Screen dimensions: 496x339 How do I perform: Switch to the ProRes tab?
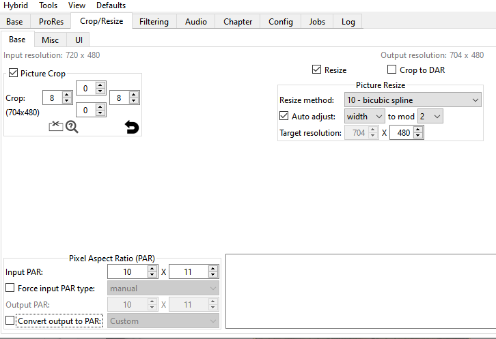(x=51, y=21)
